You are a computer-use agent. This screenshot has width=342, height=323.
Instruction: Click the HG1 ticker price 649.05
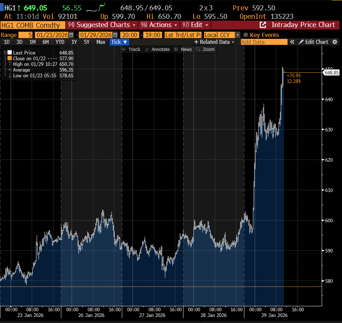tap(35, 8)
